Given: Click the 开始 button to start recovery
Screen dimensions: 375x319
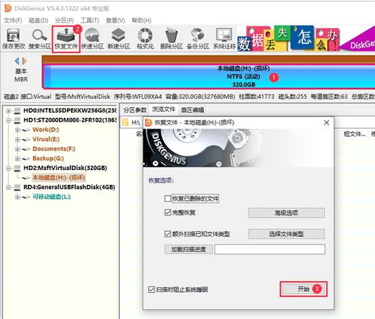Looking at the screenshot, I should [303, 289].
